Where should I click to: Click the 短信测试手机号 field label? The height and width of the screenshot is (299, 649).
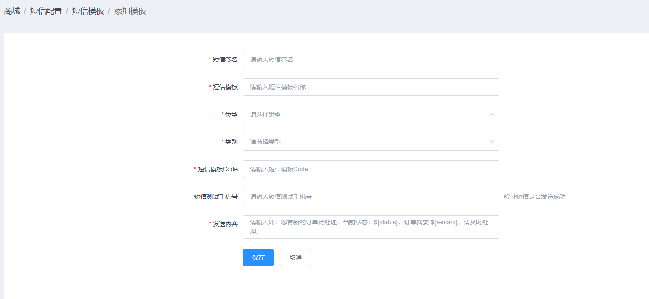(x=215, y=197)
